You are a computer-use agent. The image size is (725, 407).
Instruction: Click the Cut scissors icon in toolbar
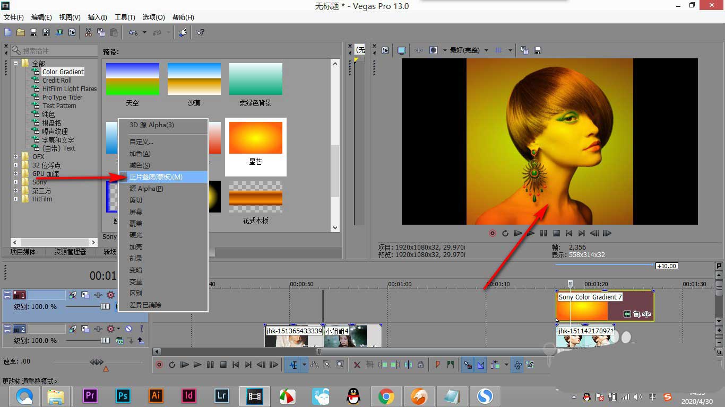88,32
